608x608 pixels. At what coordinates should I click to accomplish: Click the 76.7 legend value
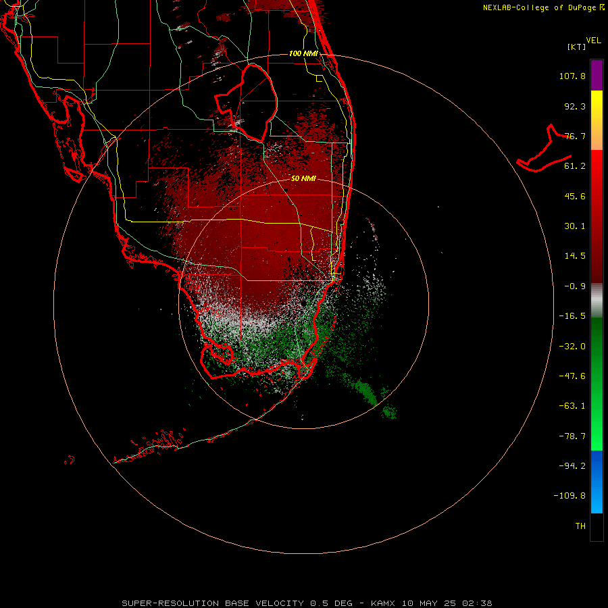(x=575, y=136)
